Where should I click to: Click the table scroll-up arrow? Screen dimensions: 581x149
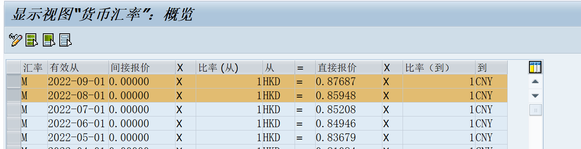pos(535,82)
